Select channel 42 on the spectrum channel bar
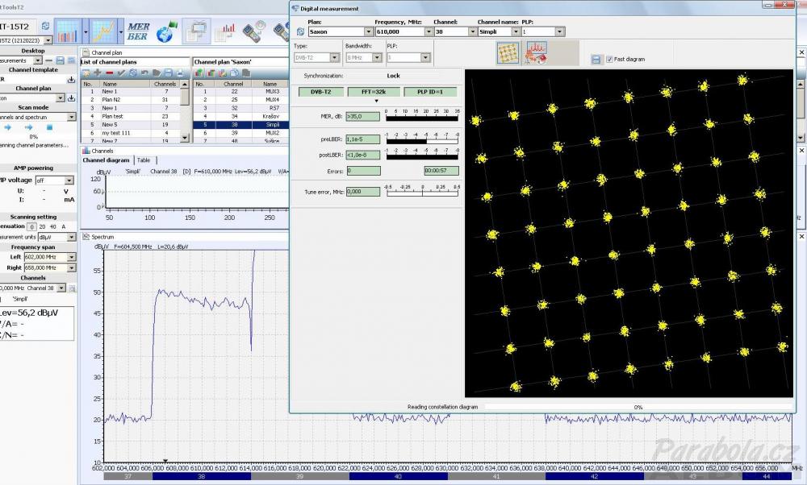This screenshot has width=807, height=485. point(595,476)
